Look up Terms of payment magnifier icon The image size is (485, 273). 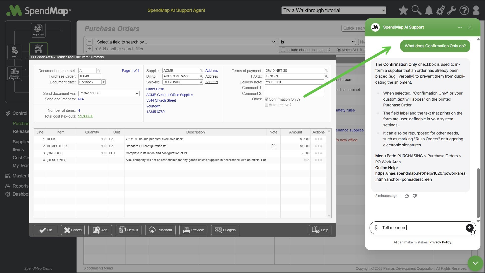coord(326,71)
